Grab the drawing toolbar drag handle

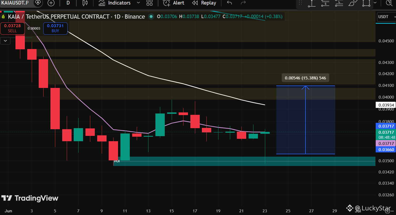point(300,3)
